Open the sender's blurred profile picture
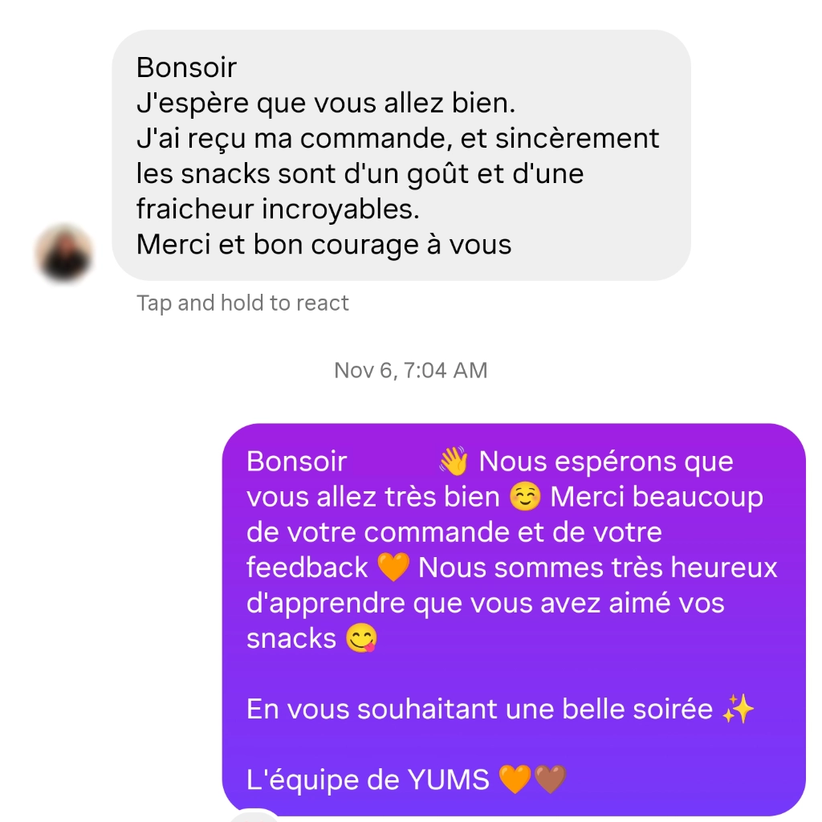The height and width of the screenshot is (822, 822). click(x=64, y=254)
